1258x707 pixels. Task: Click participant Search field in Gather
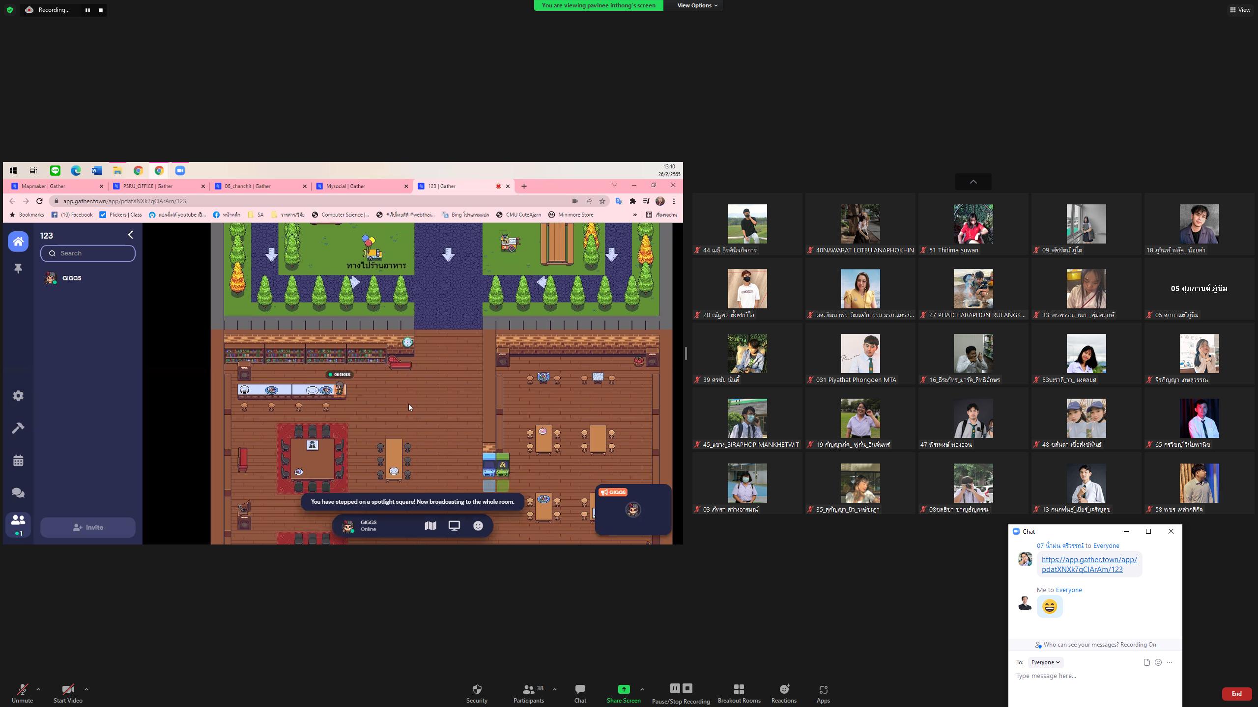tap(87, 253)
